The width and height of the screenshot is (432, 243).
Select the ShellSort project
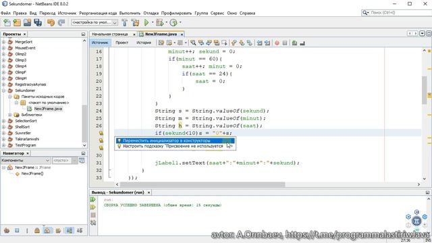tap(22, 127)
